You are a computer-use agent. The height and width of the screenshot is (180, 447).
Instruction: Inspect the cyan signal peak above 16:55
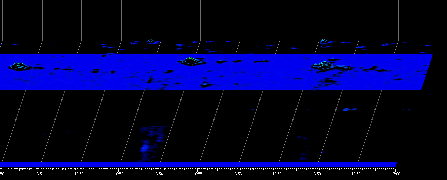pos(191,60)
